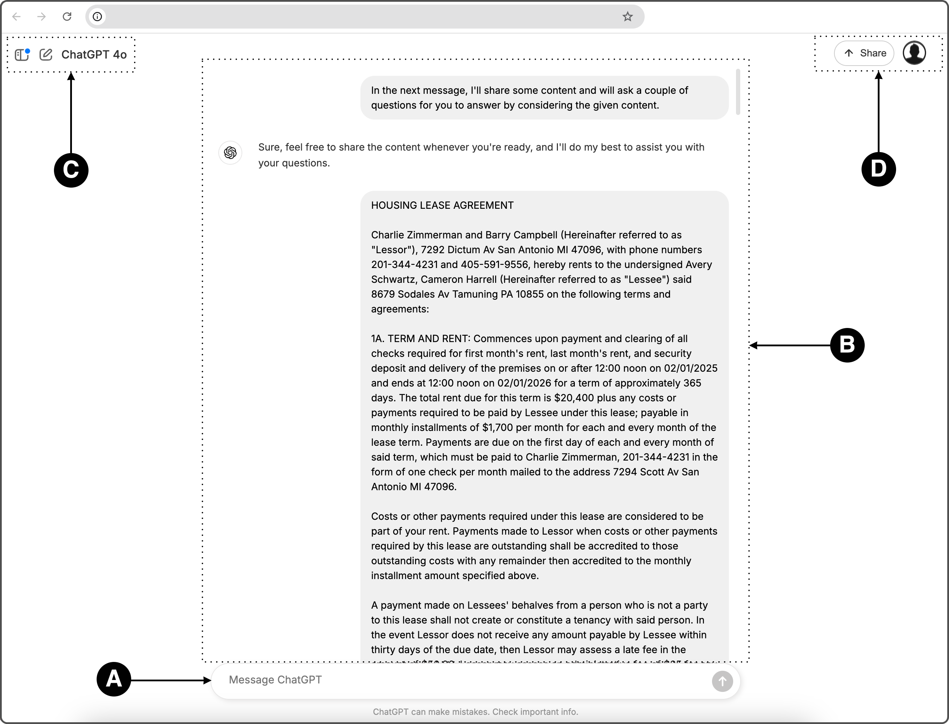Image resolution: width=949 pixels, height=724 pixels.
Task: Click the Housing Lease Agreement message bubble
Action: pyautogui.click(x=544, y=388)
